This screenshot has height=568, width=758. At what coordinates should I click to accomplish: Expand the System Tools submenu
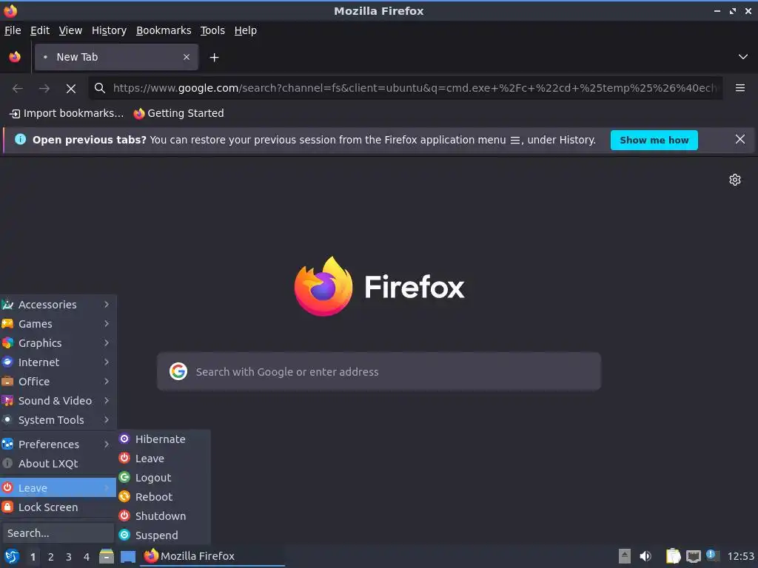pos(58,420)
